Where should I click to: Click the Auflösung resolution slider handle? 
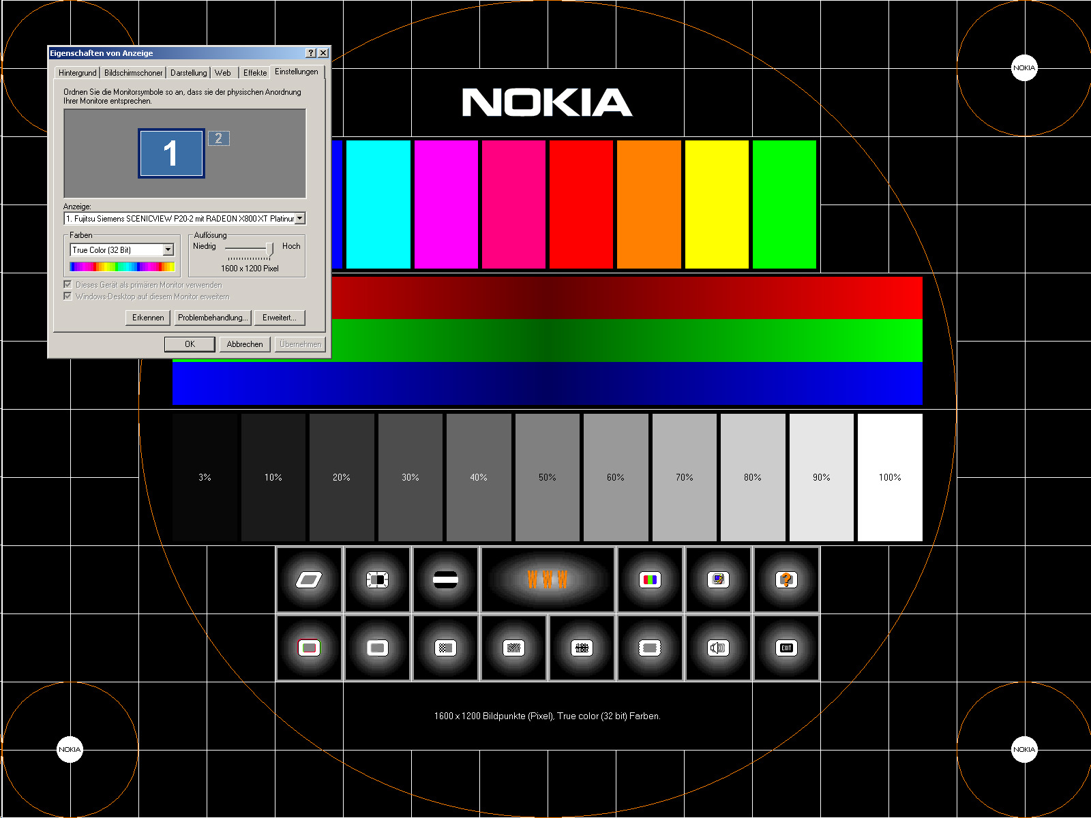(269, 249)
